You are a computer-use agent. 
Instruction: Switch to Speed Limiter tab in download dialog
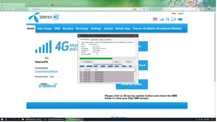95,40
